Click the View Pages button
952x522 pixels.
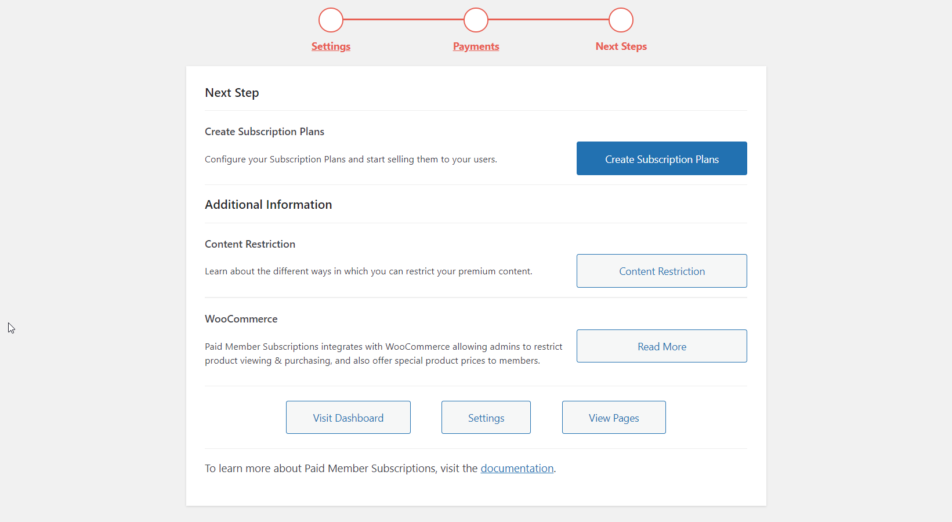click(613, 417)
